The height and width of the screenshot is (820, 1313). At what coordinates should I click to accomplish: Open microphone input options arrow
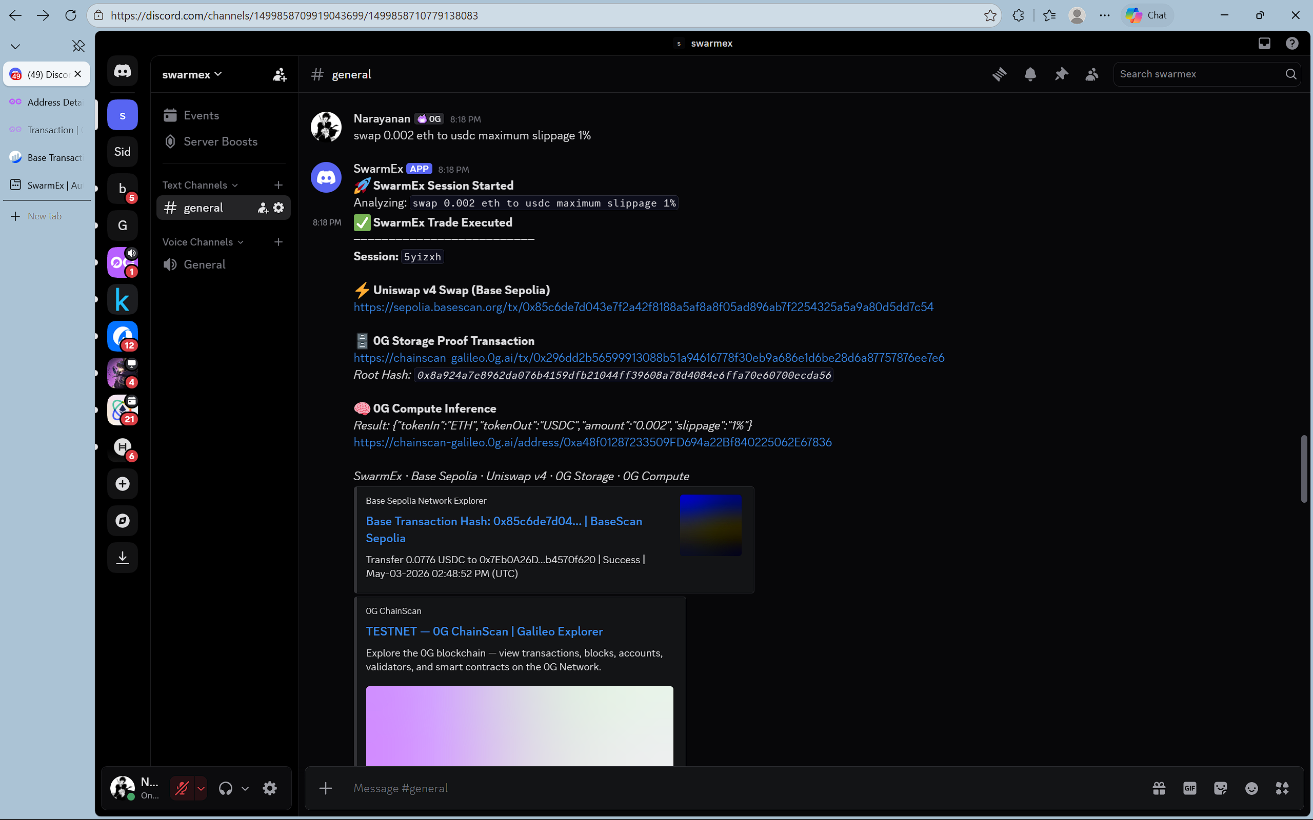[201, 788]
